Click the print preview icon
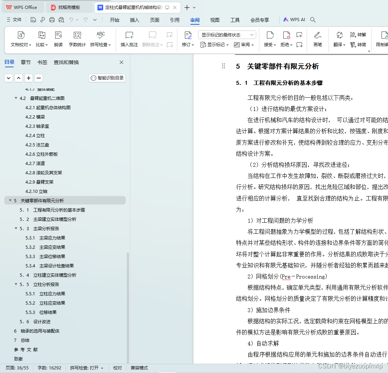Image resolution: width=388 pixels, height=373 pixels. [61, 20]
